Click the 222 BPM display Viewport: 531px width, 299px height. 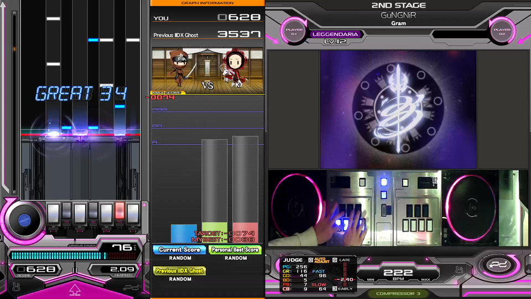398,272
